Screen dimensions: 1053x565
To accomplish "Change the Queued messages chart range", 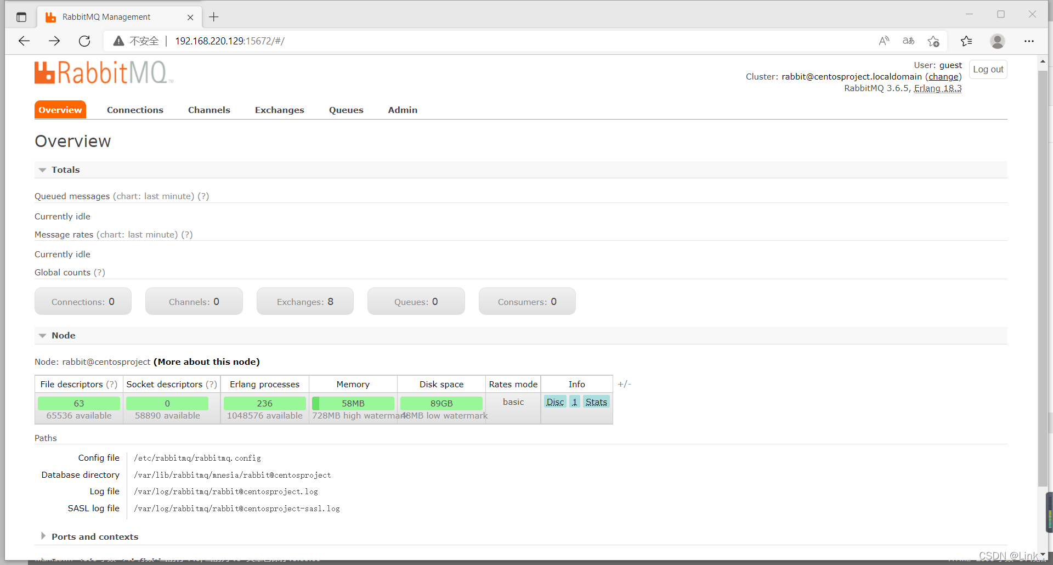I will [154, 196].
